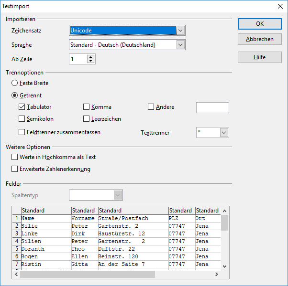Open Hilfe for the text import
The image size is (288, 286).
(259, 57)
